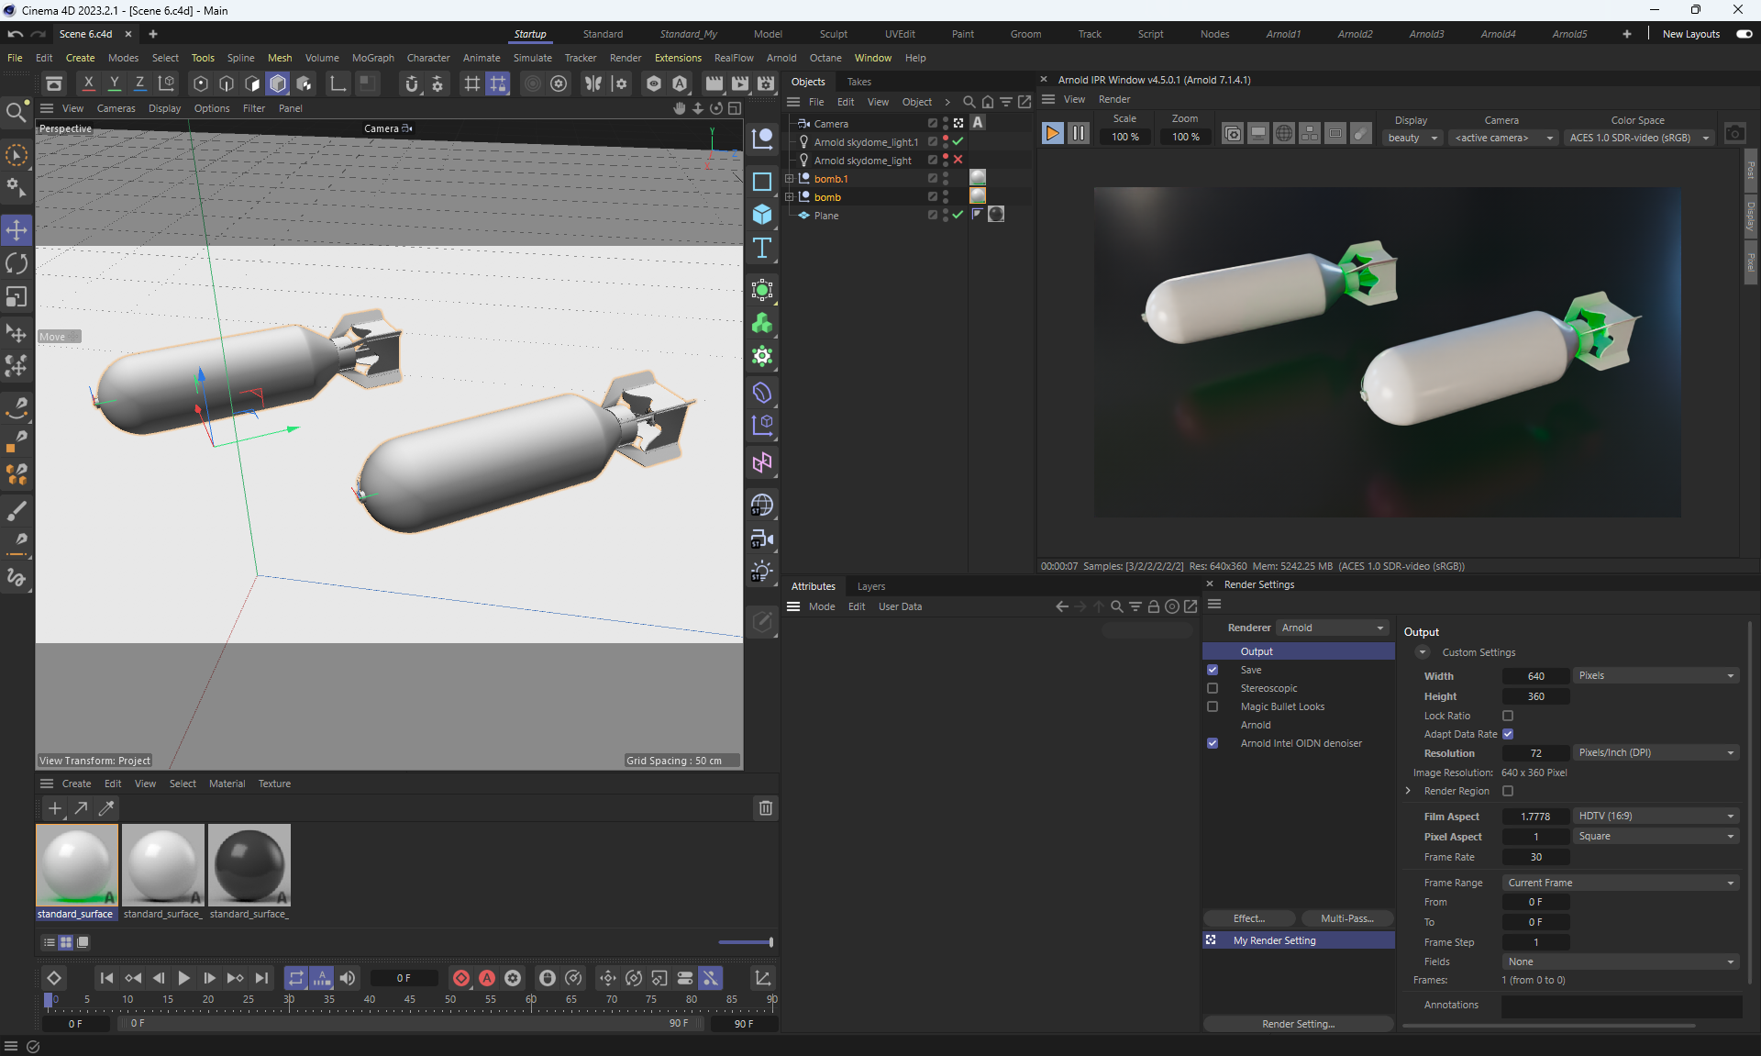The image size is (1761, 1056).
Task: Play the animation forward
Action: click(x=183, y=978)
